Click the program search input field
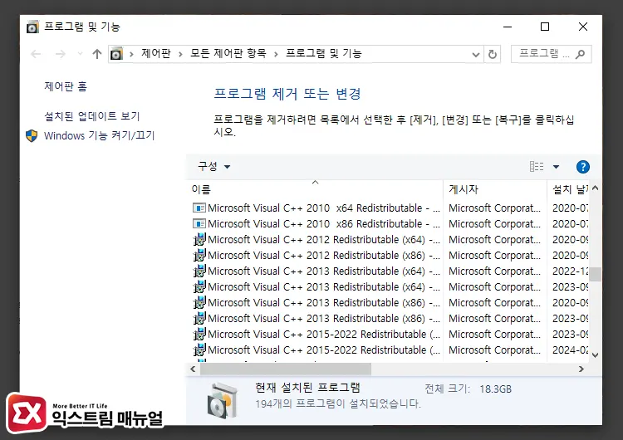623x440 pixels. pos(543,54)
